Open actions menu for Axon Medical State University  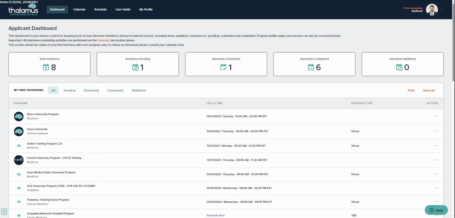437,174
